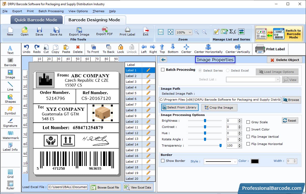Switch to Barcode Designing Mode tab

point(95,20)
